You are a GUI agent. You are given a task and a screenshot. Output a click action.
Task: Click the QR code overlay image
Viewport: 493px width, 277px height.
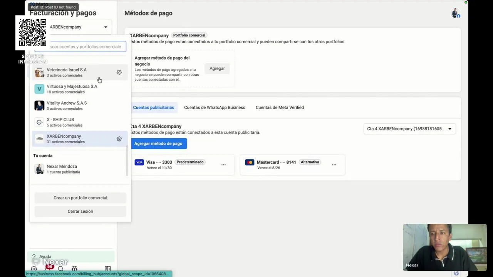33,33
